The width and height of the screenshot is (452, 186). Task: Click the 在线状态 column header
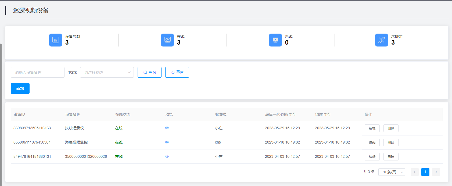pos(123,114)
